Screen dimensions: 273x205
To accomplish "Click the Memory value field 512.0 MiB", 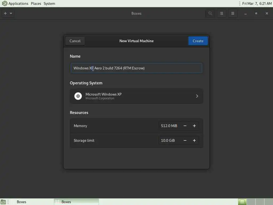I will pyautogui.click(x=169, y=126).
